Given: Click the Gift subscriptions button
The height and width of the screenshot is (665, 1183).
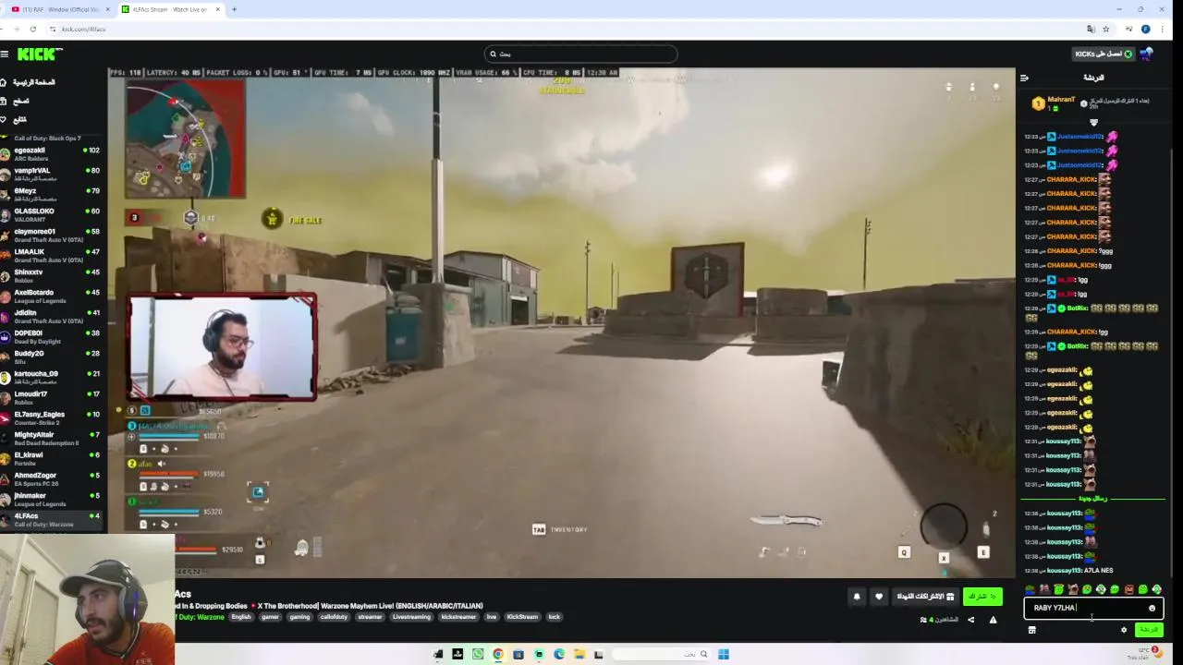Looking at the screenshot, I should [x=925, y=597].
